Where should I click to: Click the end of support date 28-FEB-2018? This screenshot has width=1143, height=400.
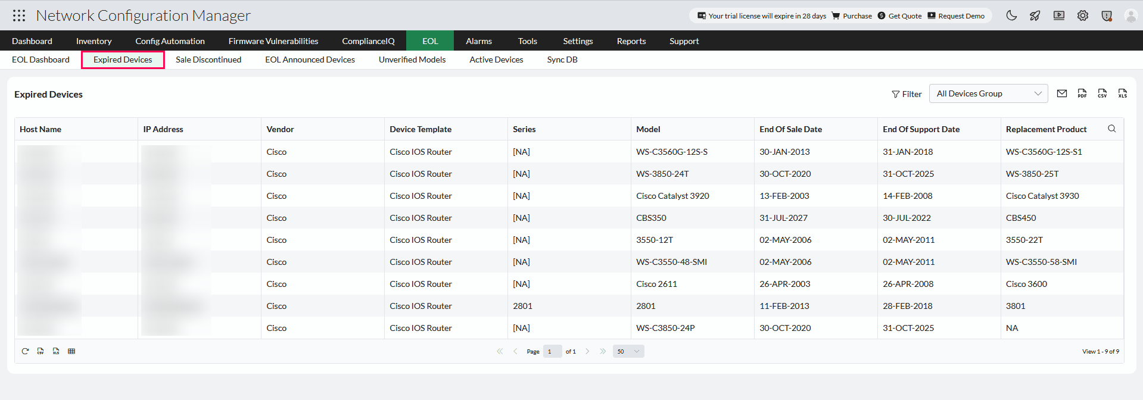[x=908, y=306]
